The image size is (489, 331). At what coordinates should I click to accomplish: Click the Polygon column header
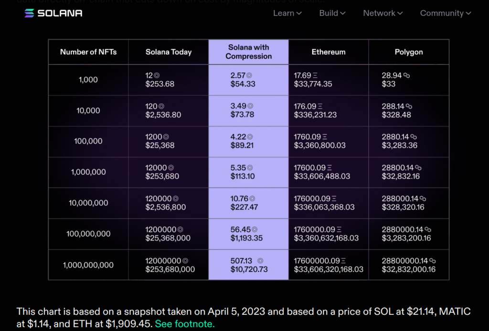point(409,52)
